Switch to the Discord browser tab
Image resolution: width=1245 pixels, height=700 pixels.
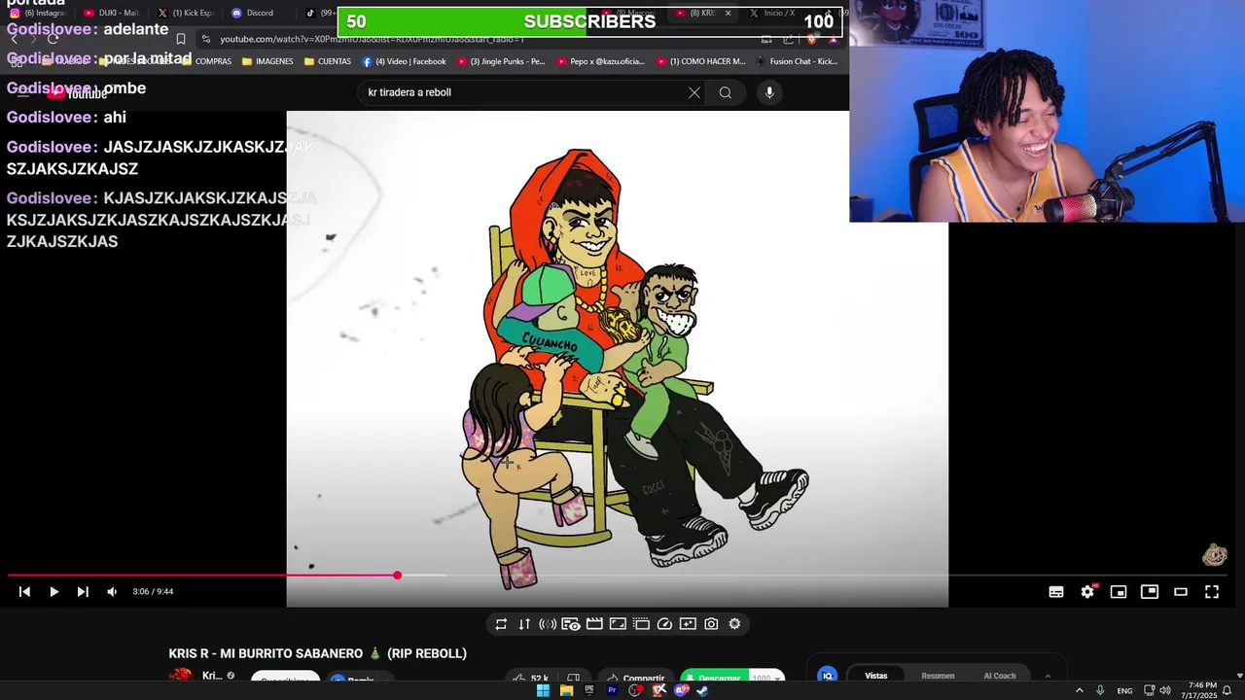coord(253,13)
